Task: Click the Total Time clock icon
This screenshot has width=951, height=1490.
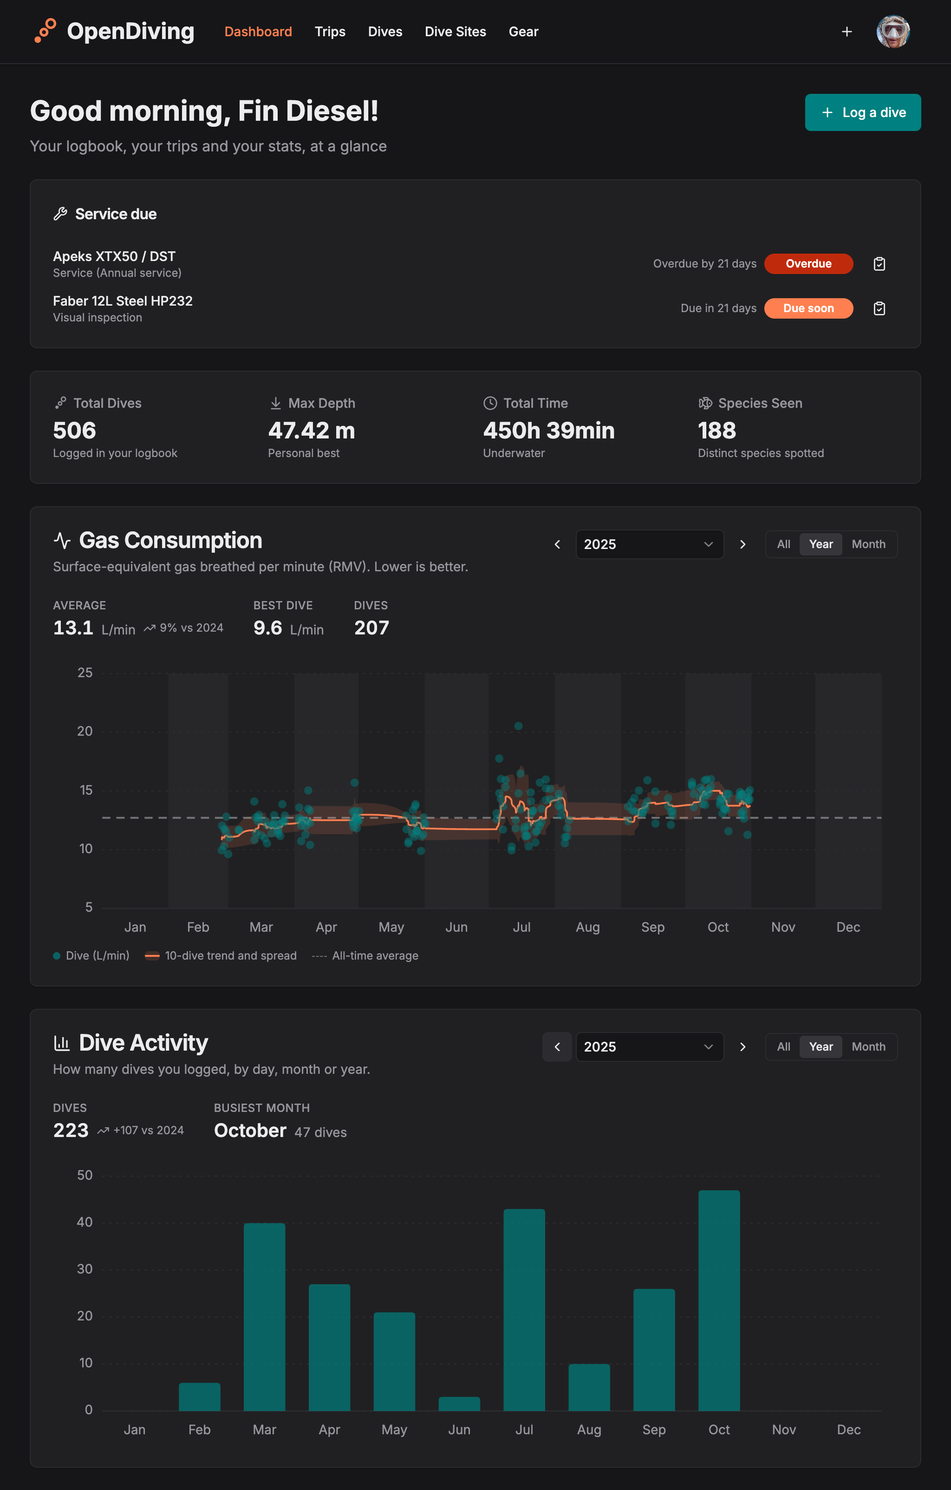Action: 490,404
